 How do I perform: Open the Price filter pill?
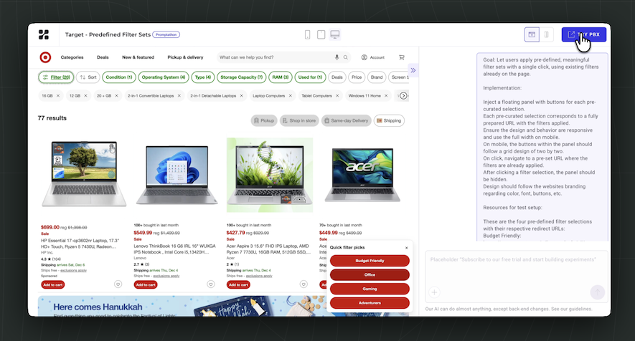pyautogui.click(x=357, y=77)
